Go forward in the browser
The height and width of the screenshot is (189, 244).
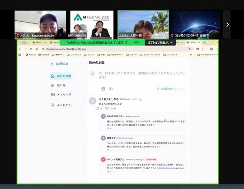(x=25, y=49)
